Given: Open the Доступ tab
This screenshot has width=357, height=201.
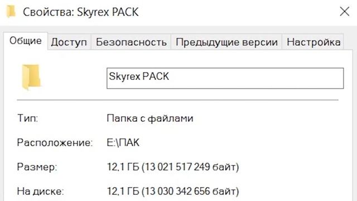Looking at the screenshot, I should coord(69,42).
